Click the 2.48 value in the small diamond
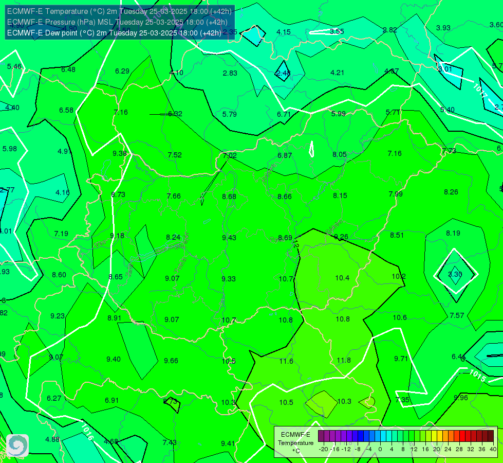 (x=283, y=73)
